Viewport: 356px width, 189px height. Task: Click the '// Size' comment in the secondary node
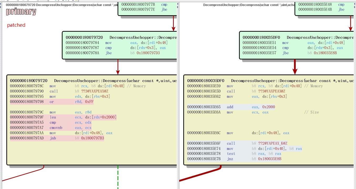[312, 112]
